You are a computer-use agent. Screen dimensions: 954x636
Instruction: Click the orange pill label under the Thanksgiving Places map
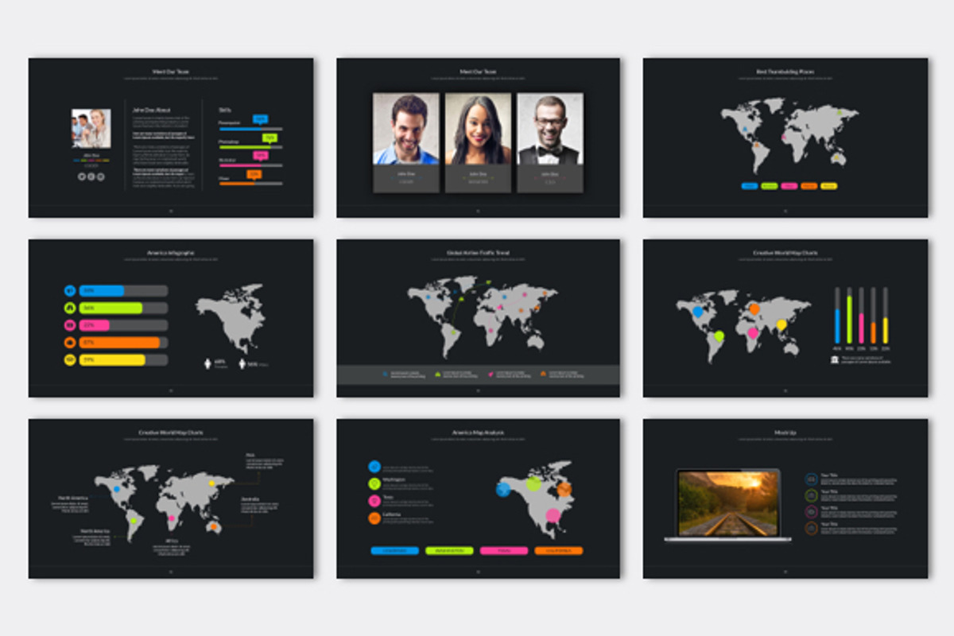click(x=809, y=186)
